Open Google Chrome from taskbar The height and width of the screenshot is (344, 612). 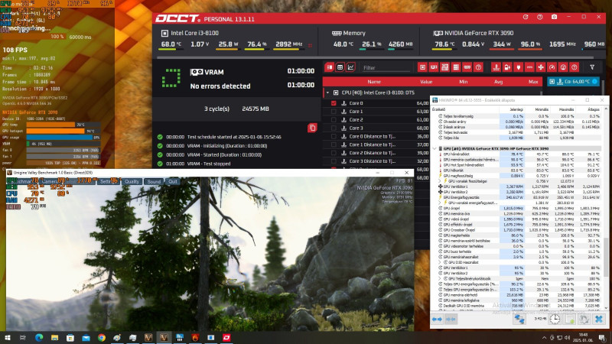click(x=102, y=337)
